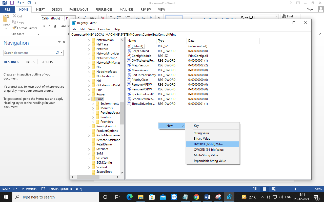Open the Mail app on the taskbar

coord(163,197)
